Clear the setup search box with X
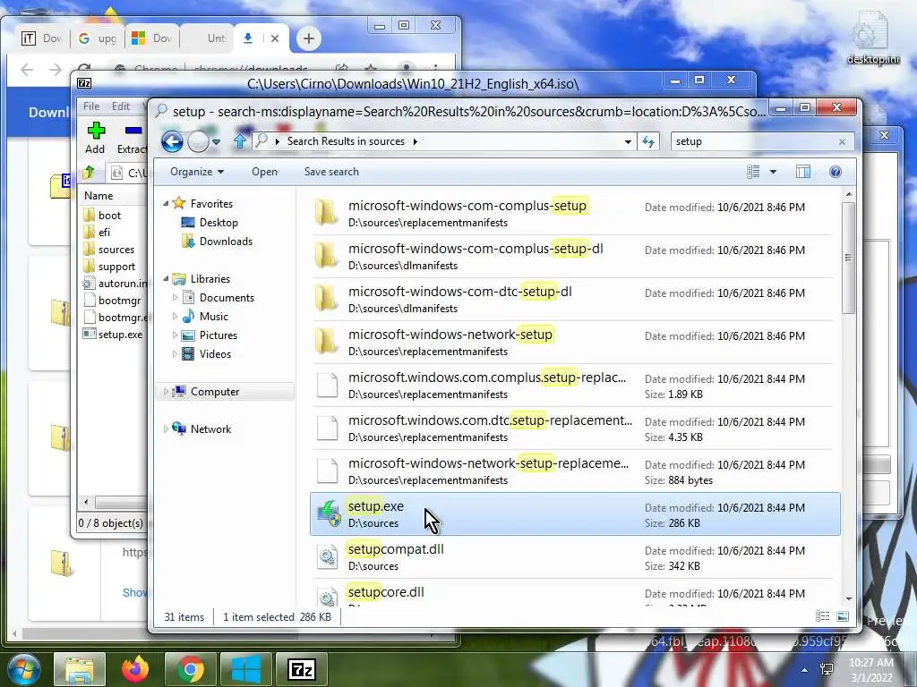Viewport: 917px width, 687px height. point(842,141)
